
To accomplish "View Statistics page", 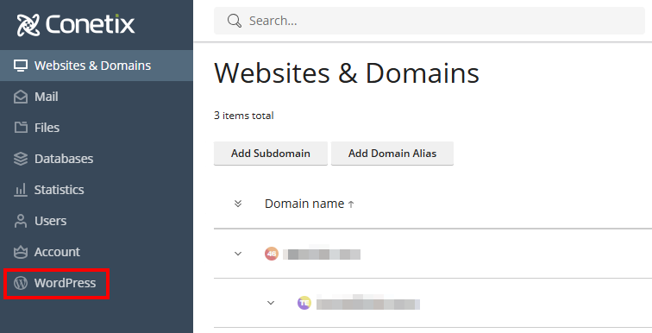I will [x=97, y=190].
